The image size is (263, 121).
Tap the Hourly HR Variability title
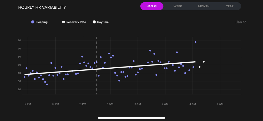point(42,7)
